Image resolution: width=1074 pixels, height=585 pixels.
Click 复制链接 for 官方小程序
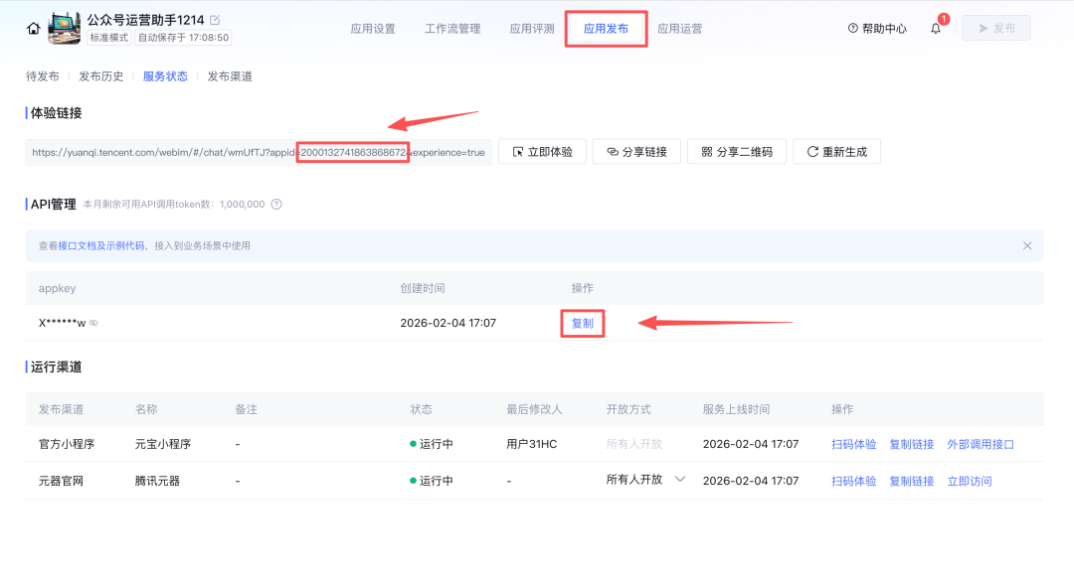point(911,444)
